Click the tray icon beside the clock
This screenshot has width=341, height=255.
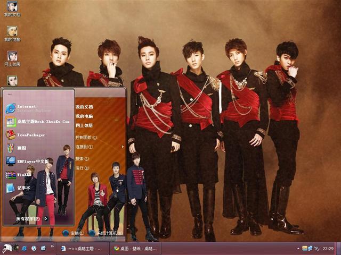pos(317,249)
